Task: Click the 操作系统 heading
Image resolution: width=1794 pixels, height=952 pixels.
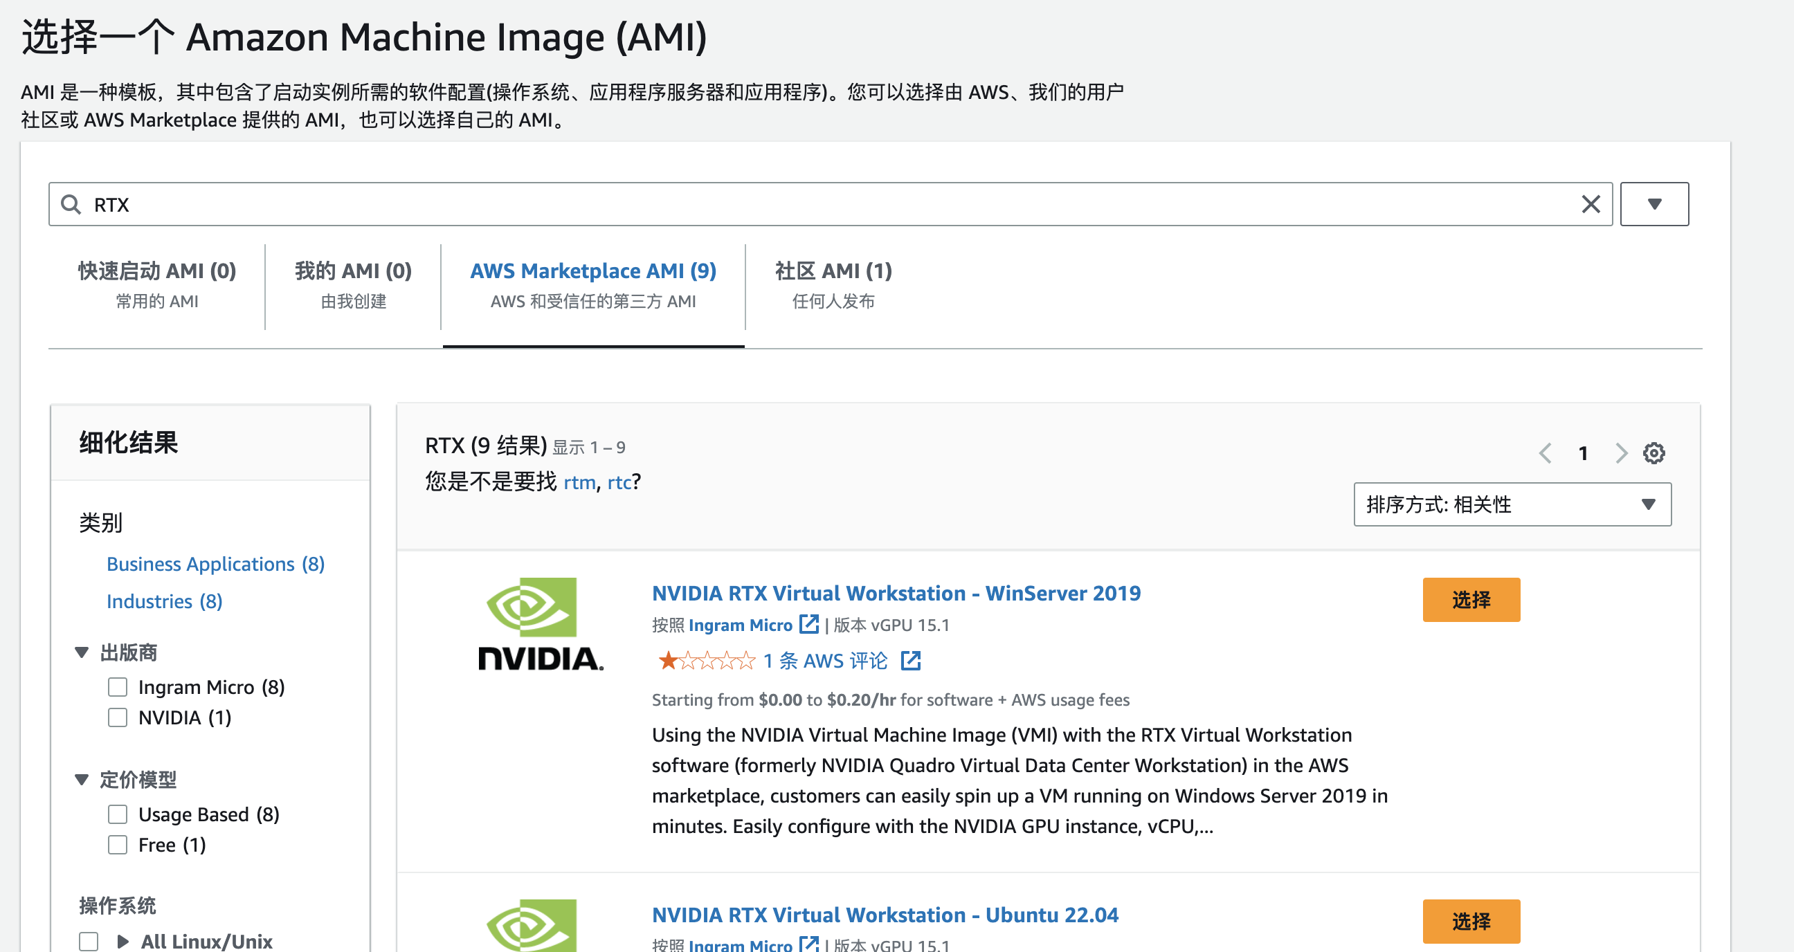Action: click(x=117, y=906)
